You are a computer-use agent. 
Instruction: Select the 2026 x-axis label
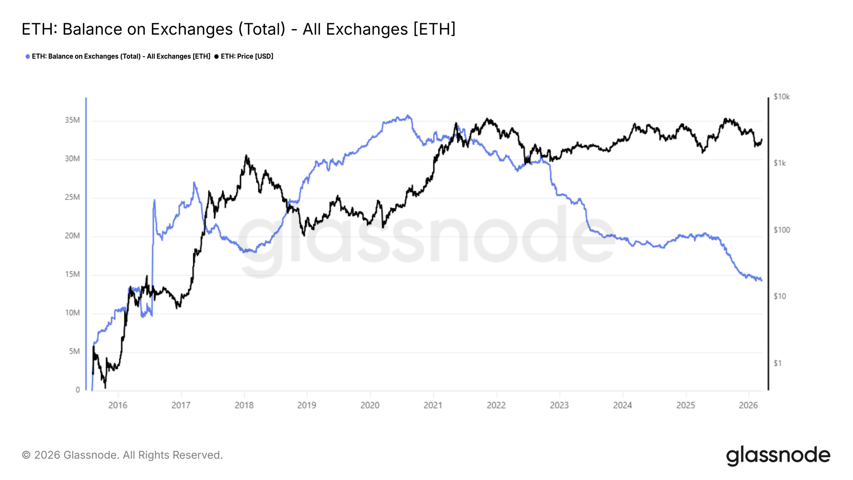tap(748, 405)
